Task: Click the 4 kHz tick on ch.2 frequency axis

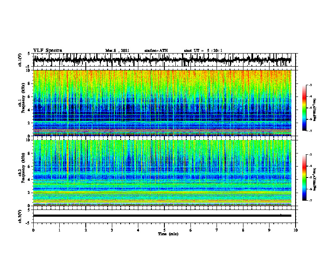Action: click(x=29, y=180)
